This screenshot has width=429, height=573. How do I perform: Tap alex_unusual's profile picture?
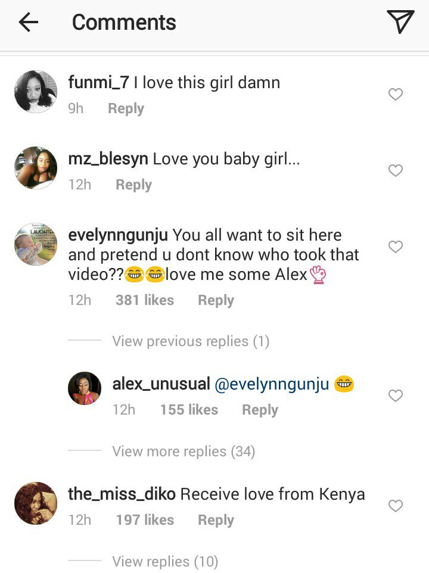(85, 388)
